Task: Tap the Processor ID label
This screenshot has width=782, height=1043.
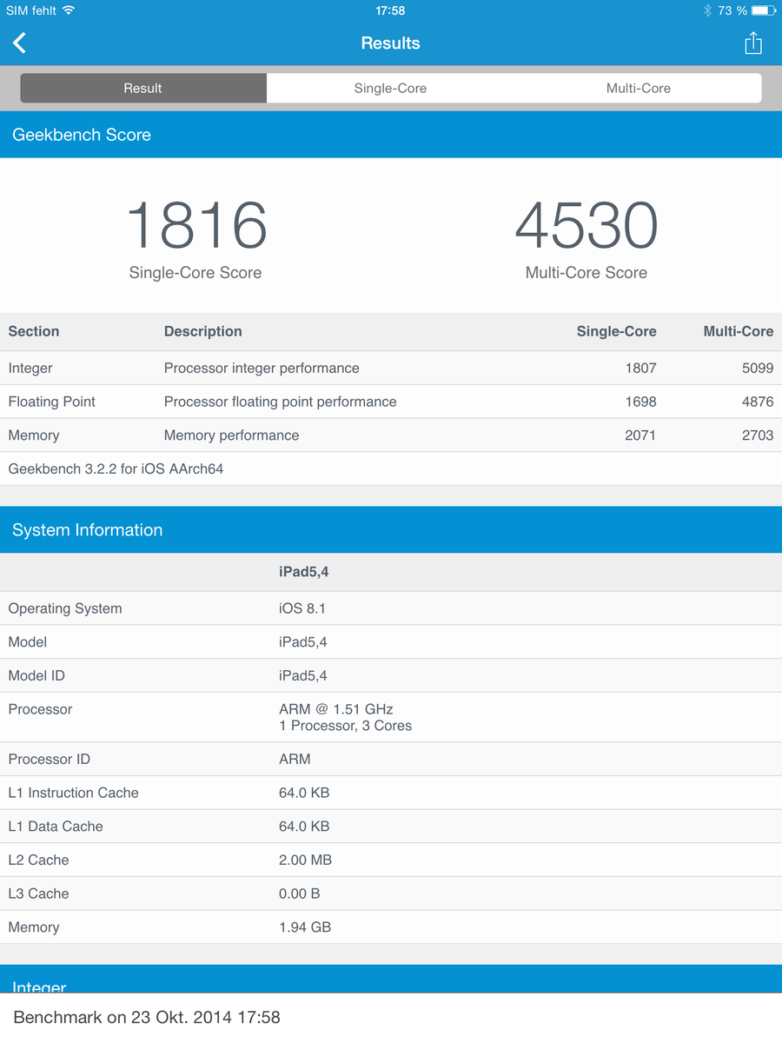Action: tap(49, 759)
